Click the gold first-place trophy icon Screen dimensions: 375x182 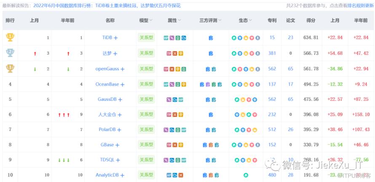click(10, 37)
